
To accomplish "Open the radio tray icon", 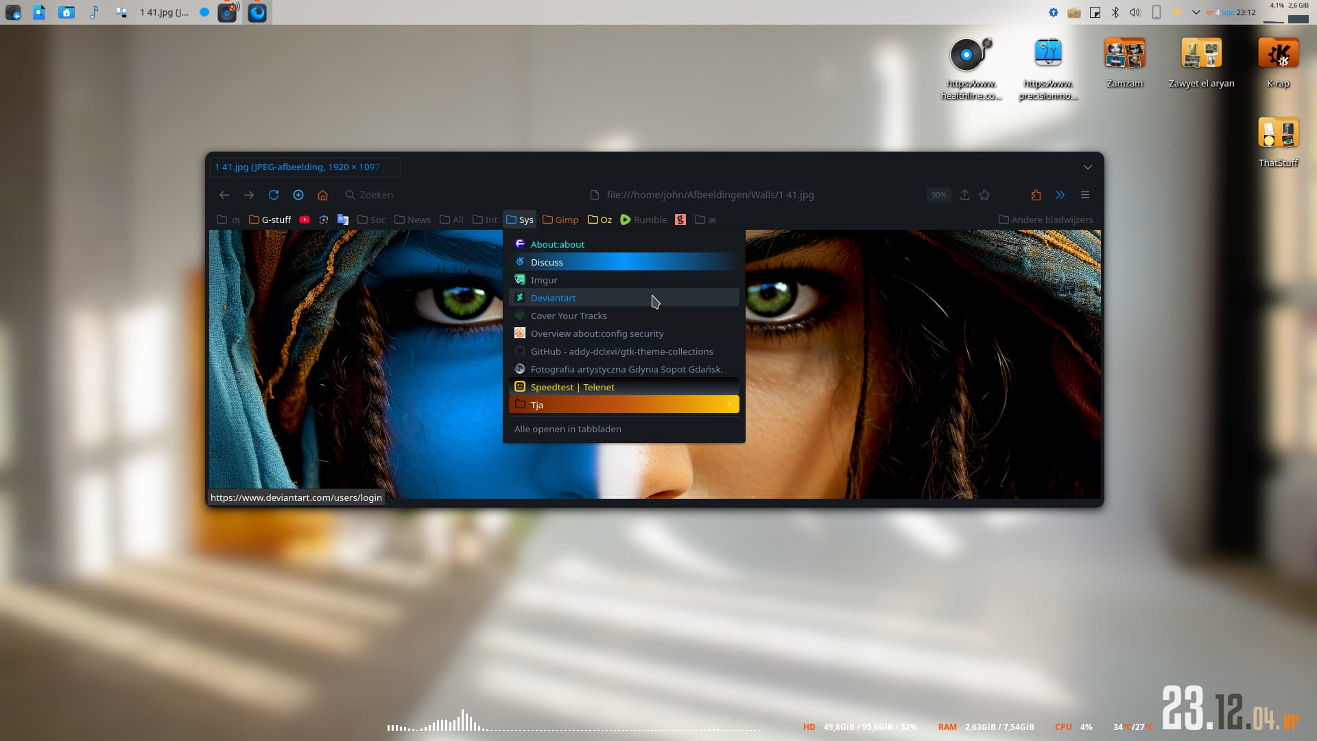I will [1074, 12].
